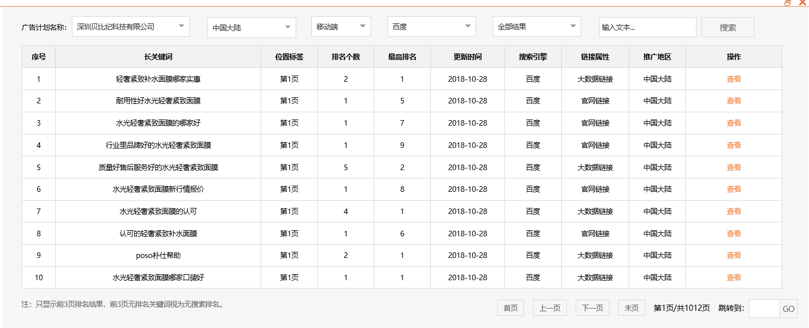The width and height of the screenshot is (809, 328).
Task: Open the 中国大陆 region dropdown
Action: [x=251, y=26]
